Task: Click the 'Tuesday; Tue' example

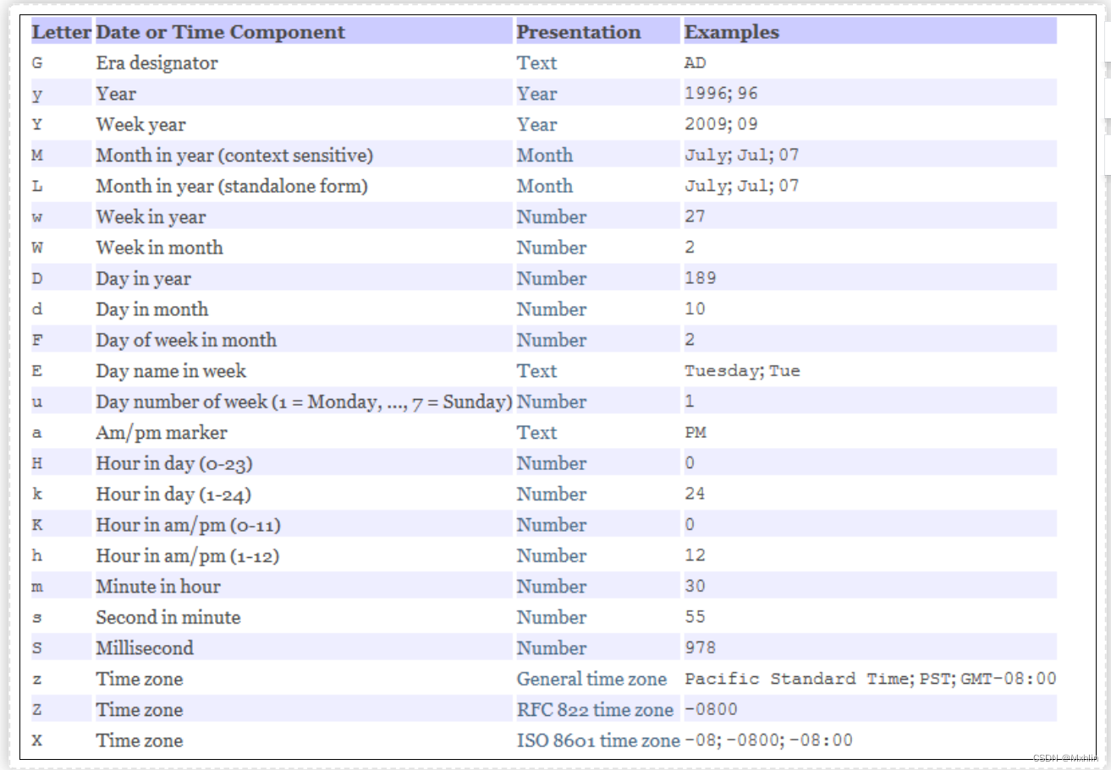Action: point(742,371)
